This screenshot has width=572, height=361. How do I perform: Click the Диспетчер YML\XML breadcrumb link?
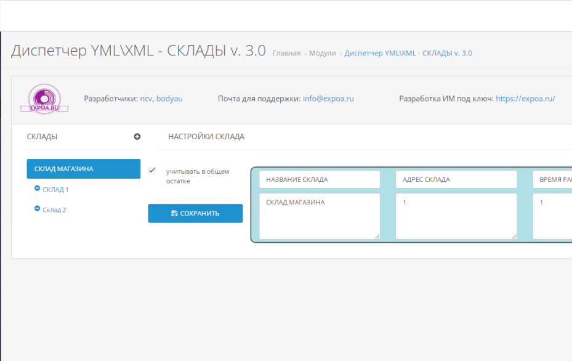[x=408, y=54]
